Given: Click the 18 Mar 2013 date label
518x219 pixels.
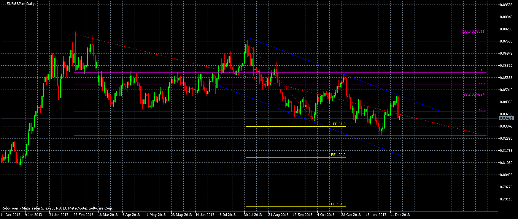Looking at the screenshot, I should tap(107, 214).
